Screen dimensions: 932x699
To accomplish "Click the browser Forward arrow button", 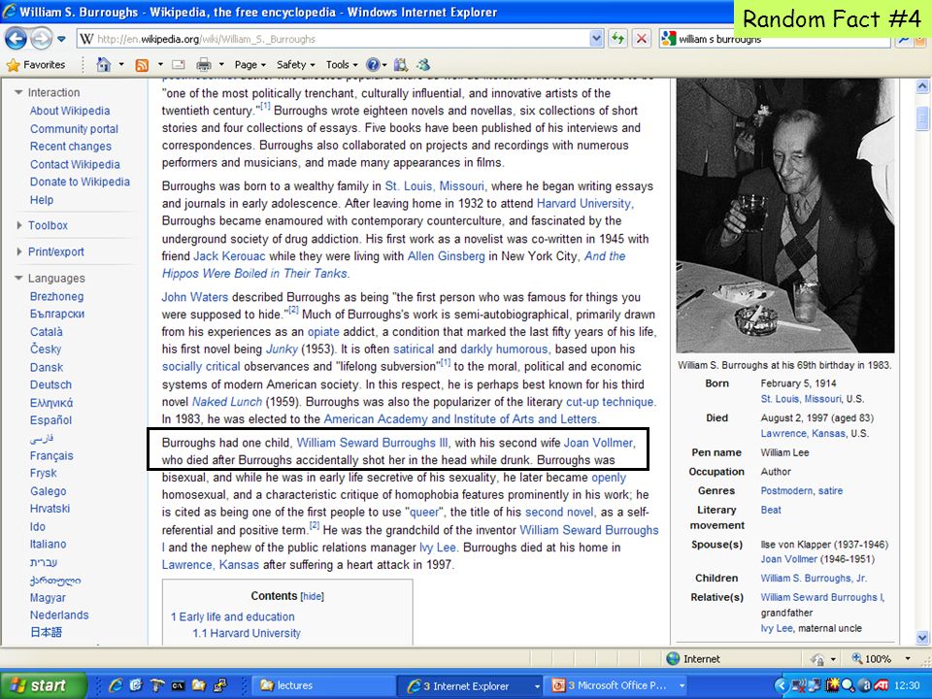I will [x=41, y=39].
